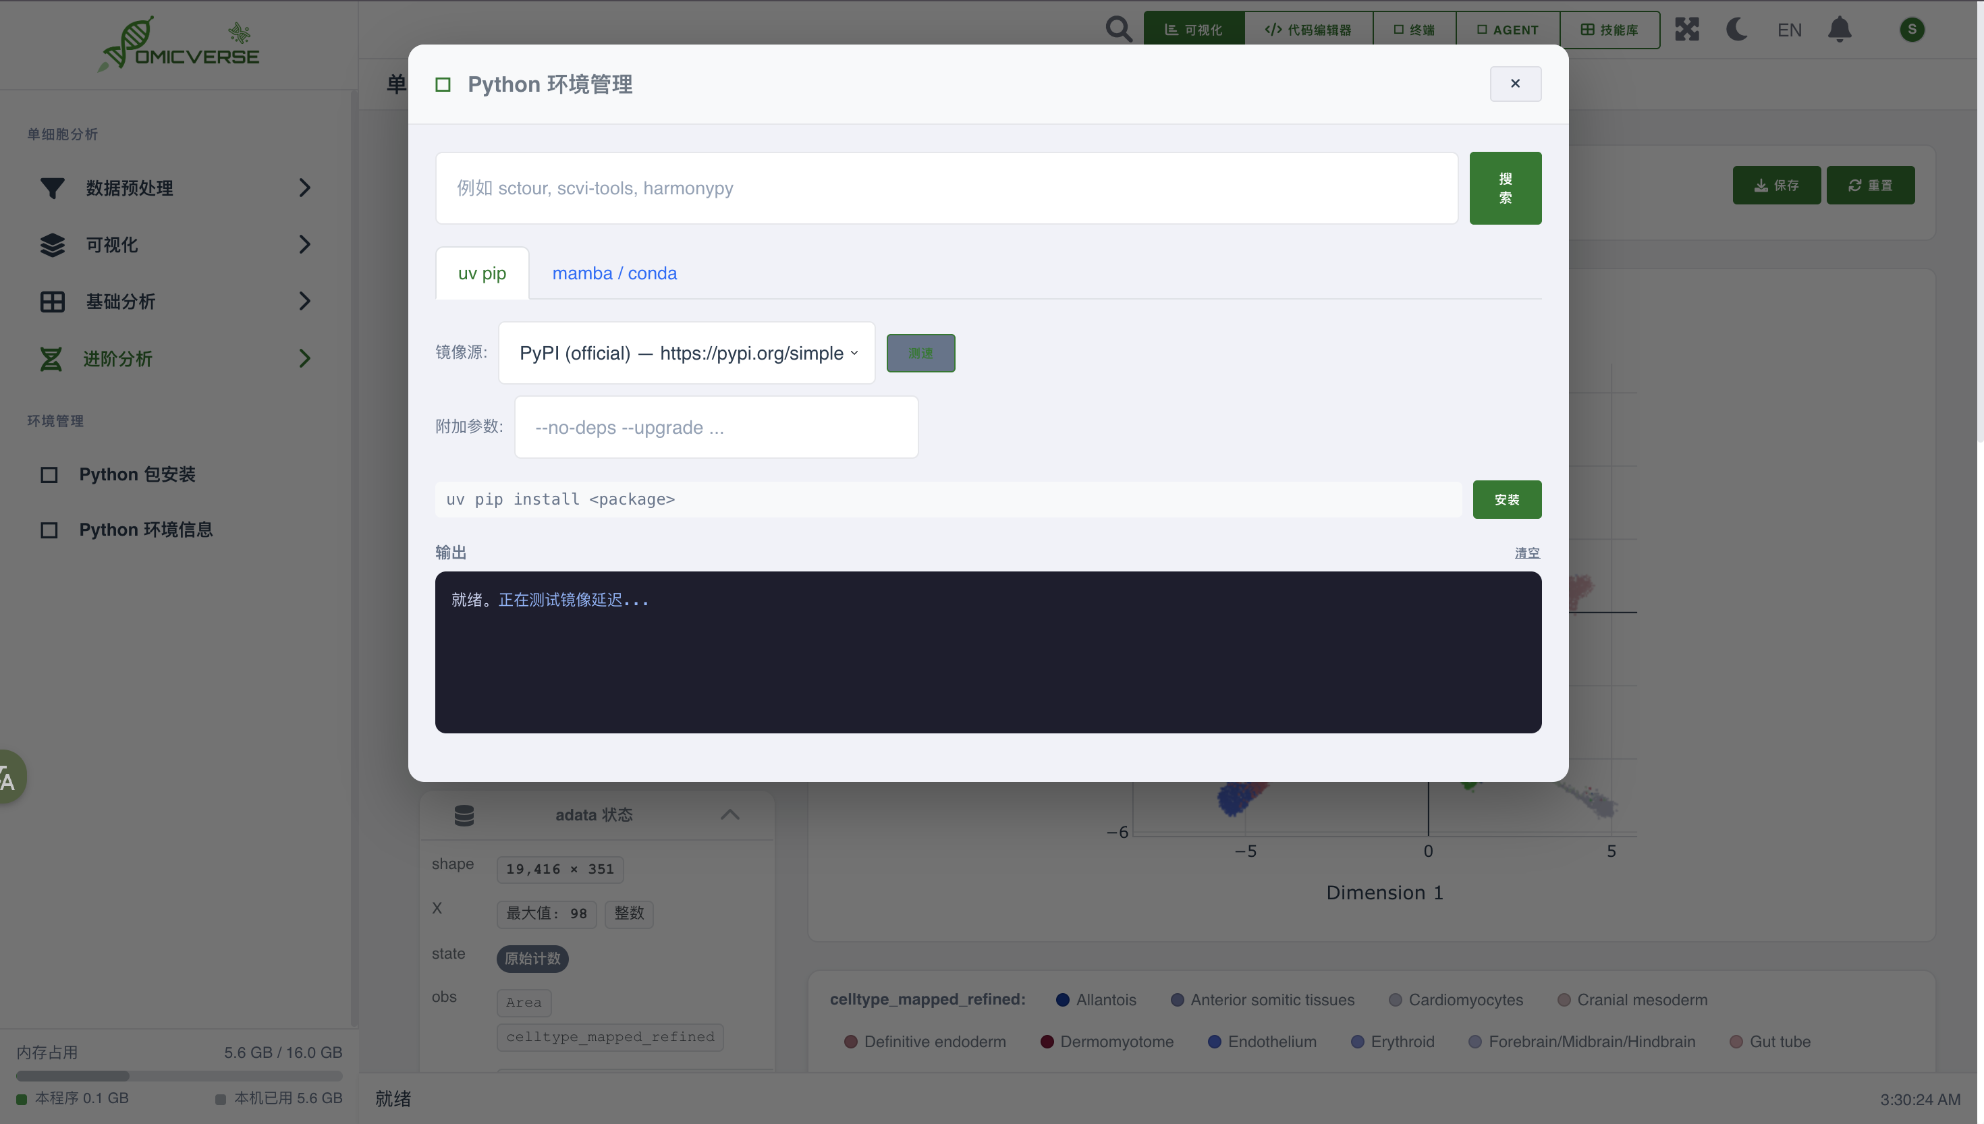The height and width of the screenshot is (1124, 1984).
Task: Collapse the adata 状态 panel chevron
Action: click(x=729, y=815)
